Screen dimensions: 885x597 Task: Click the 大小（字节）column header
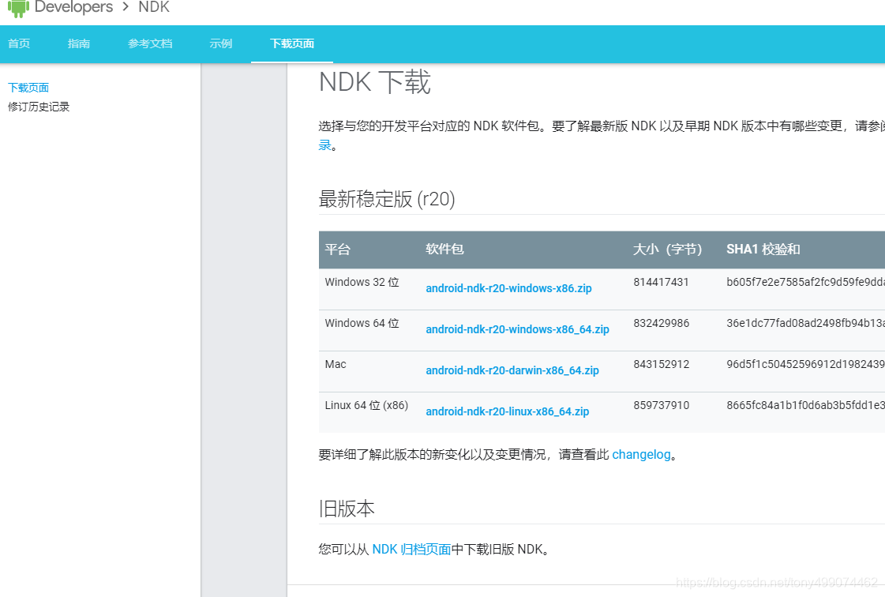click(x=668, y=249)
